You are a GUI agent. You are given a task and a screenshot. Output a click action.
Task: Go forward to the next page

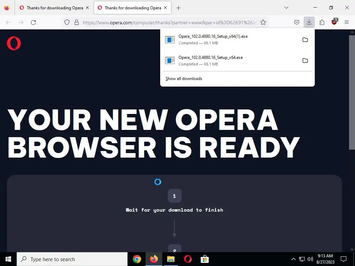(21, 22)
